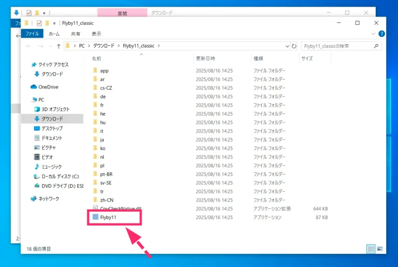
Task: Open the recent locations dropdown
Action: pyautogui.click(x=50, y=46)
